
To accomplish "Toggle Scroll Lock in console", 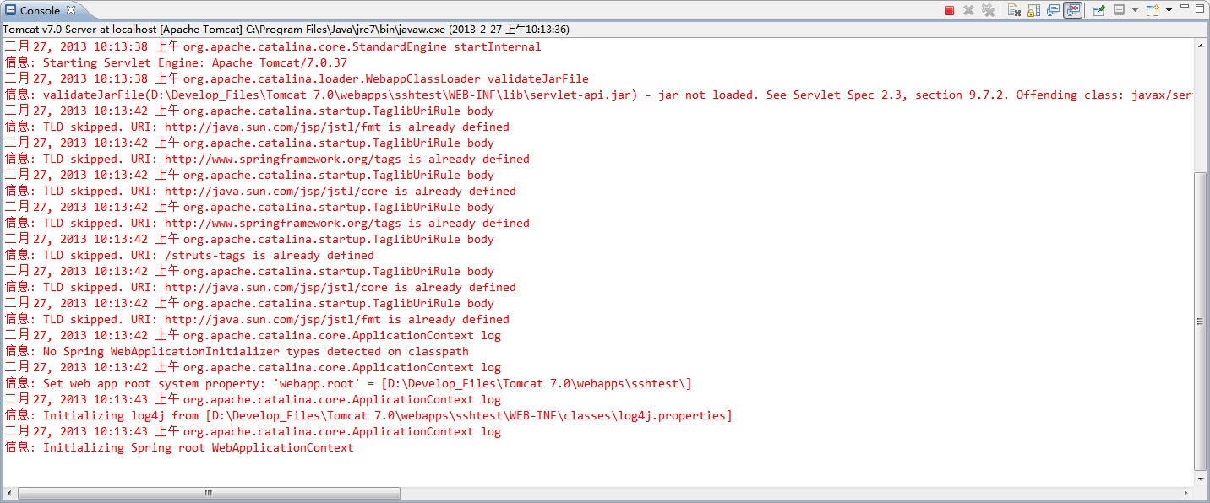I will 1033,10.
